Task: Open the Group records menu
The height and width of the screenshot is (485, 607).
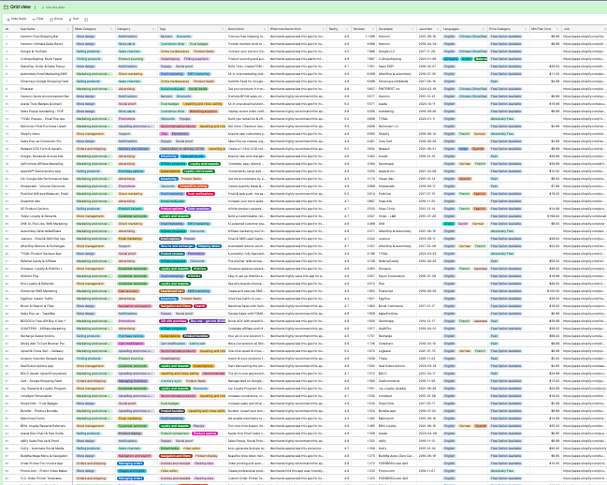Action: point(56,19)
